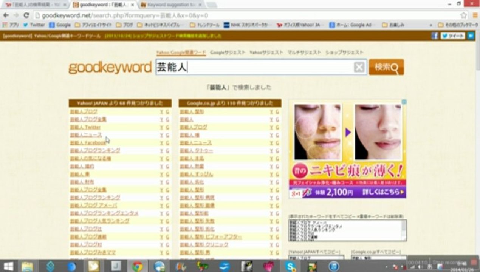Open the 芸能人 すっぴん keyword link
Image resolution: width=480 pixels, height=272 pixels.
coord(196,174)
